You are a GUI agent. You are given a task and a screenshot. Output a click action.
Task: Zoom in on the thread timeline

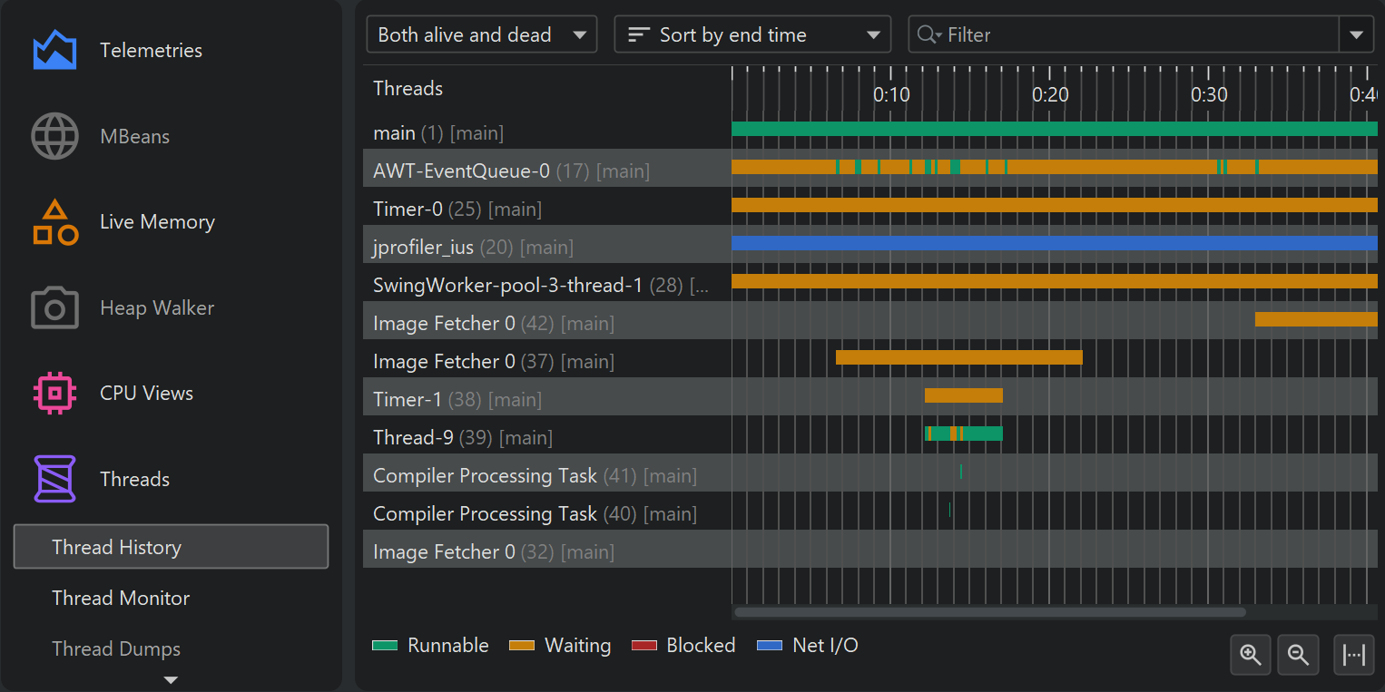[x=1251, y=655]
